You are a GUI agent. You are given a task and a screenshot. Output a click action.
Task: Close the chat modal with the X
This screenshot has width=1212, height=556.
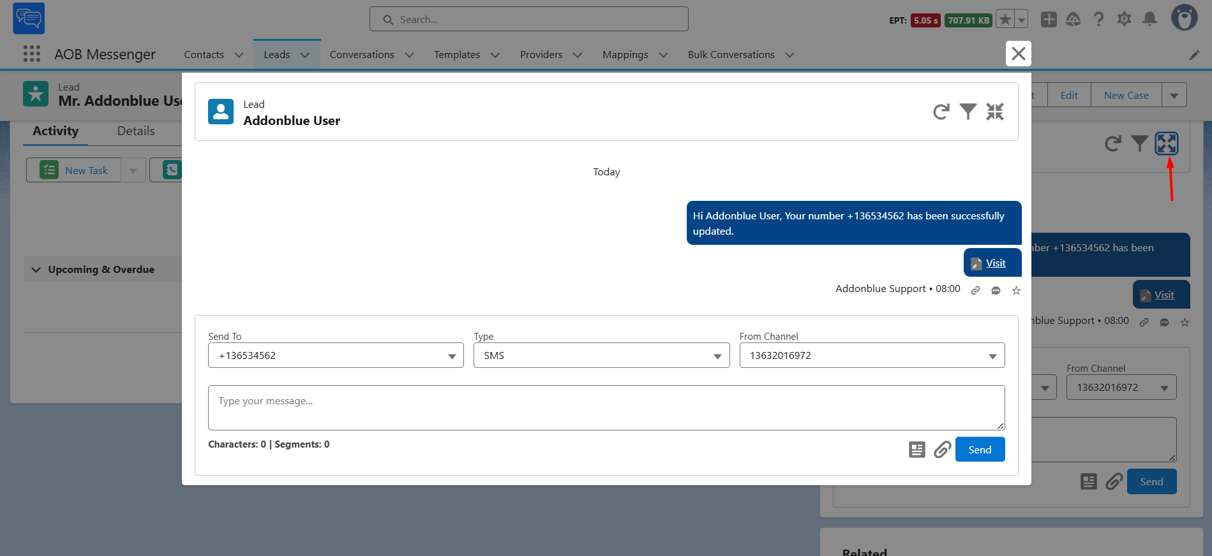point(1019,54)
